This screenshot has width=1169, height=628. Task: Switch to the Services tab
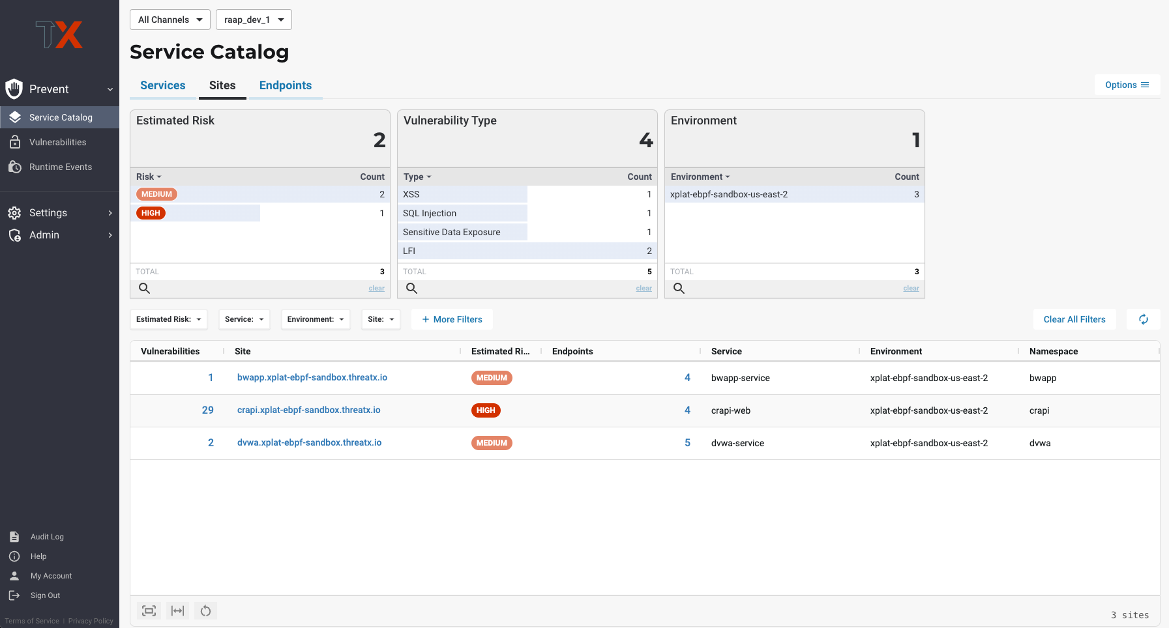pos(163,85)
